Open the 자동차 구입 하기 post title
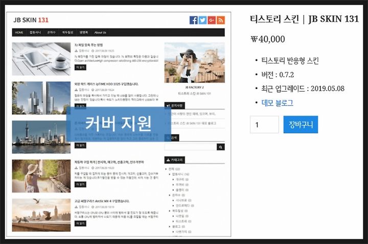Screen dimensions: 368x244 (x=109, y=162)
